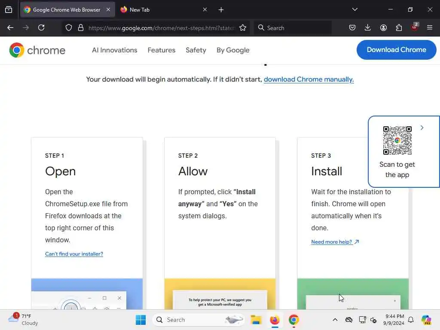Open the AI Innovations menu
This screenshot has height=330, width=440.
pyautogui.click(x=114, y=50)
